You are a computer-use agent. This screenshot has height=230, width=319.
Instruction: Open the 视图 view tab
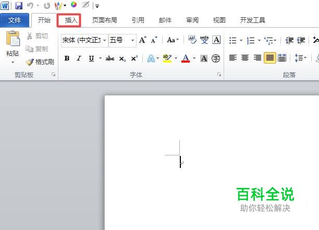pyautogui.click(x=219, y=20)
